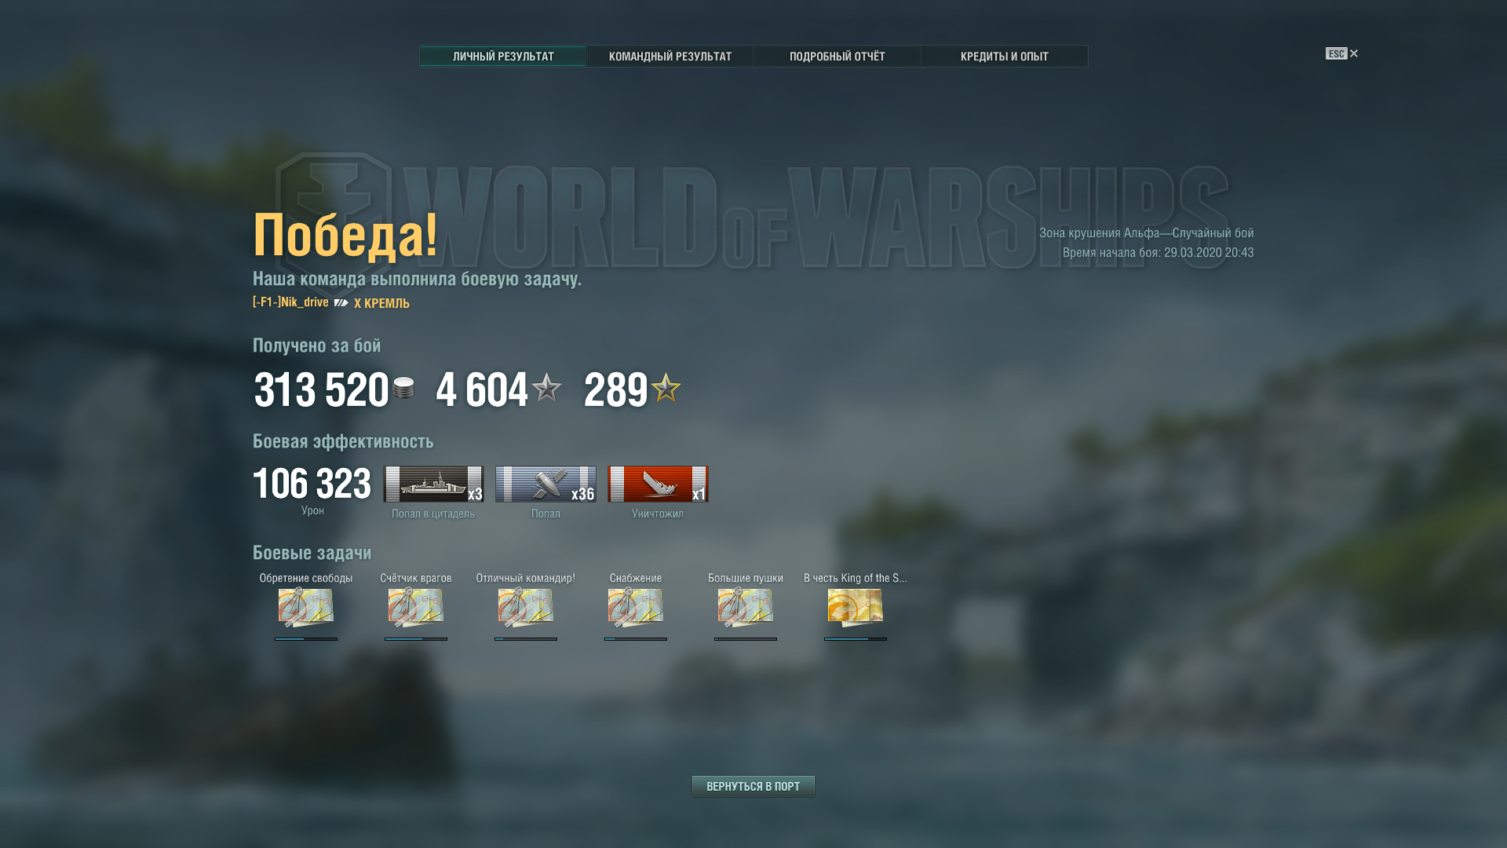Click the red destroyed ship ribbon

click(x=658, y=484)
